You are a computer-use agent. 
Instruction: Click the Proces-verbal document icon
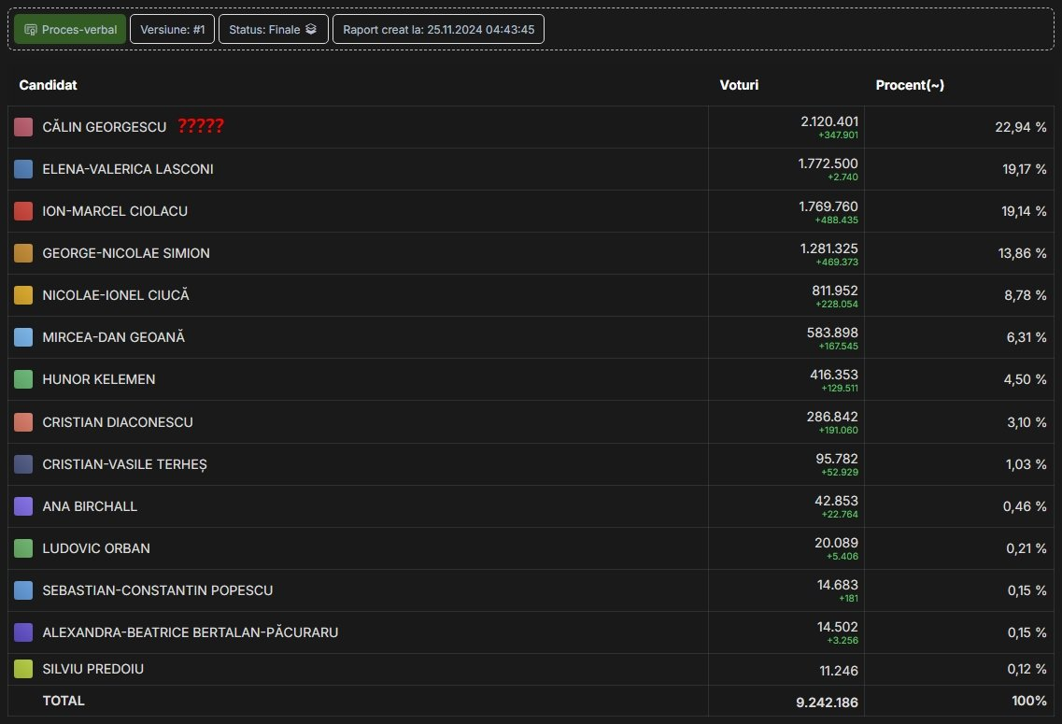click(x=30, y=30)
